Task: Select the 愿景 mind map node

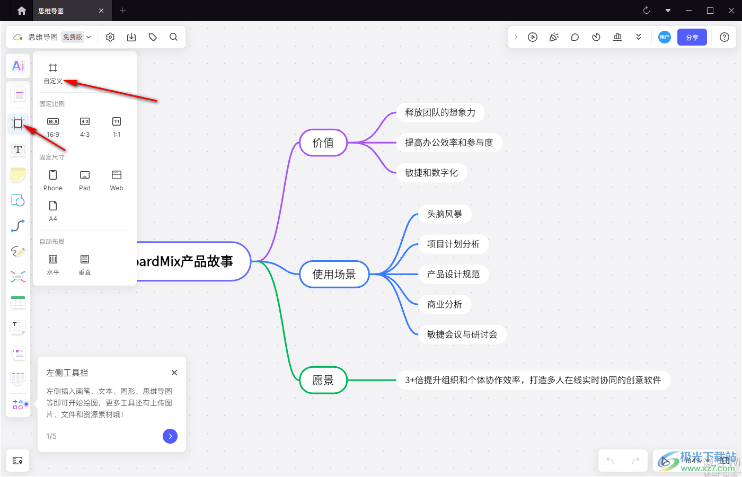Action: (x=323, y=380)
